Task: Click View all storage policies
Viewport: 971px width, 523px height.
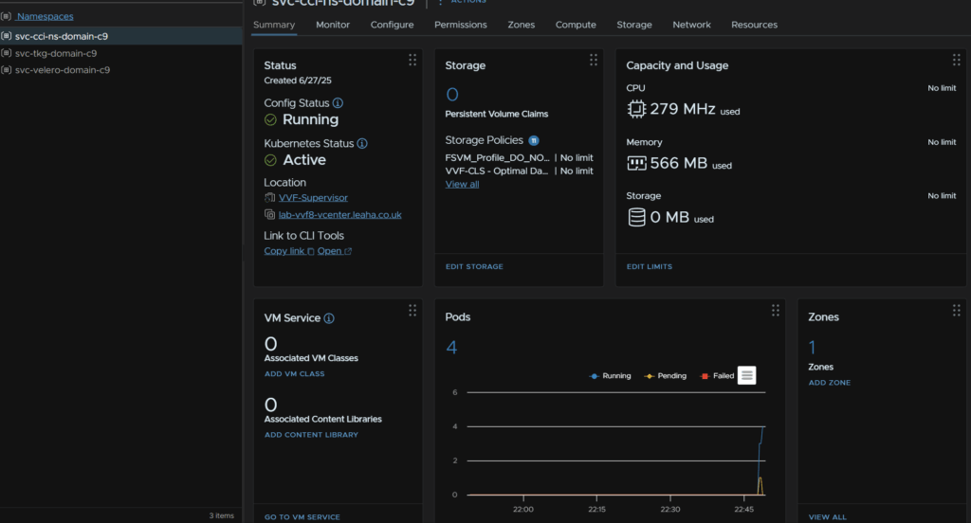Action: pos(462,184)
